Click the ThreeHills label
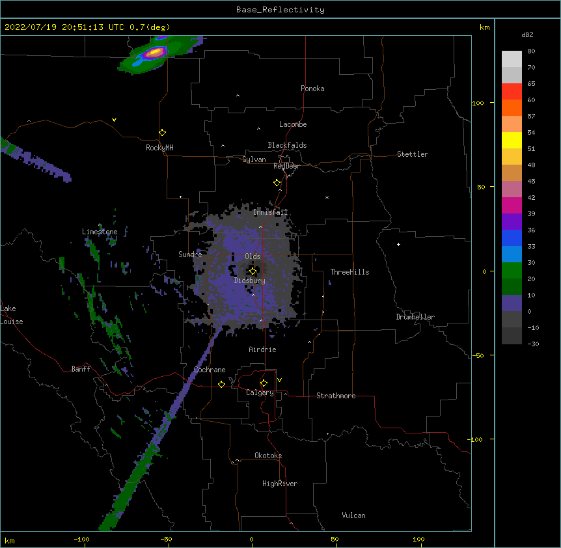 coord(349,272)
